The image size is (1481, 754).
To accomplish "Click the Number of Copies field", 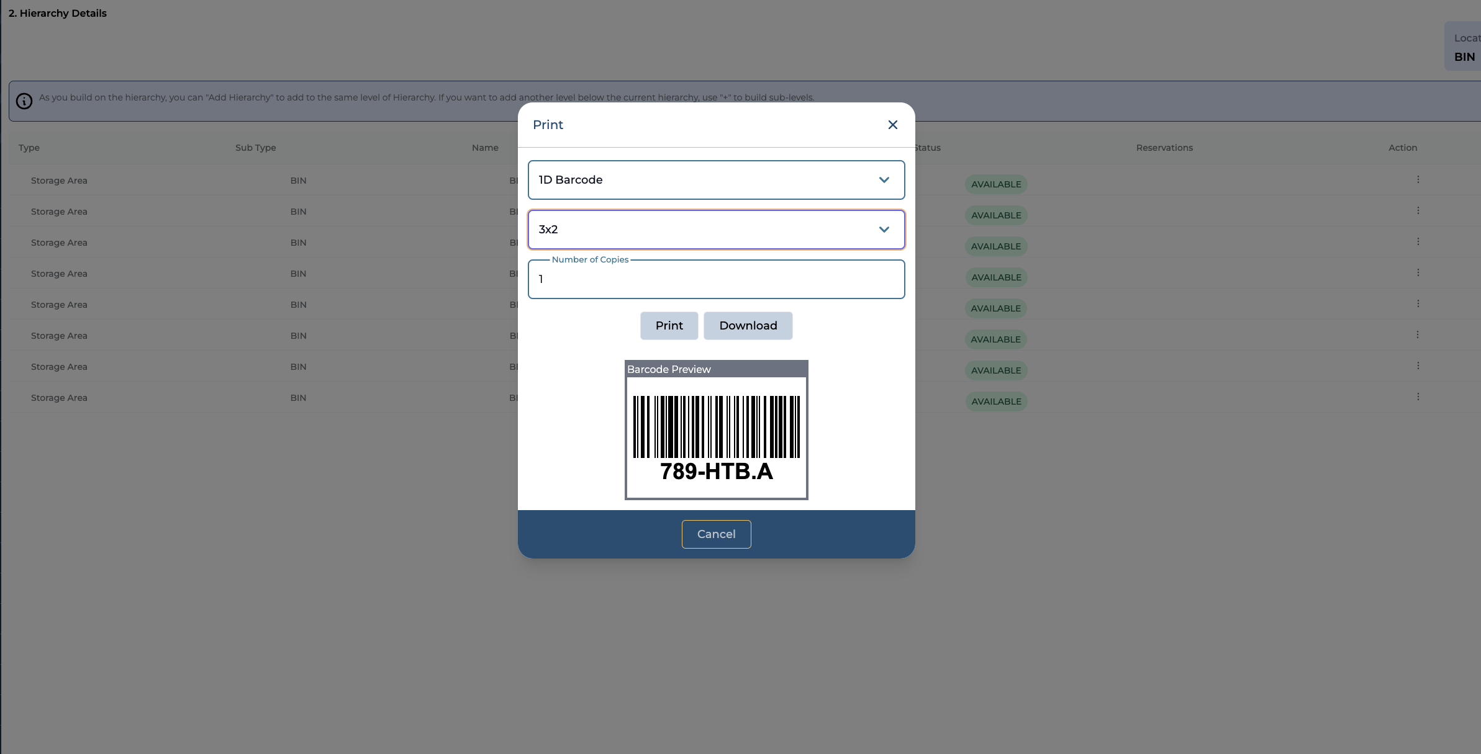I will point(716,279).
